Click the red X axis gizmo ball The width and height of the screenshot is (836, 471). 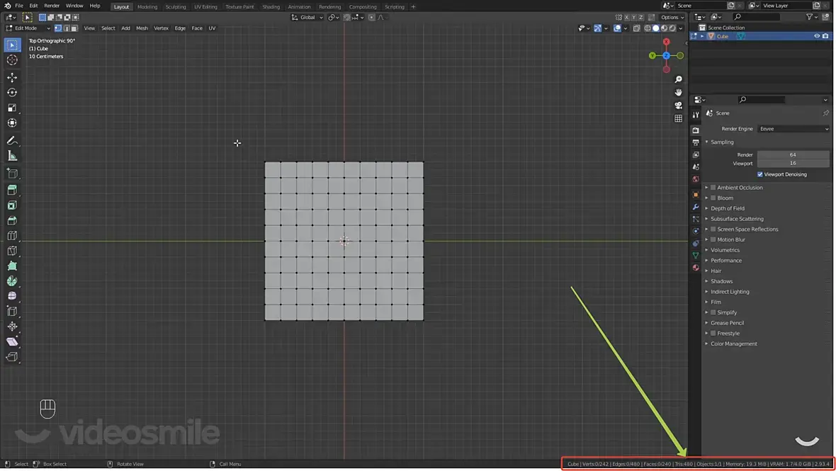point(666,42)
